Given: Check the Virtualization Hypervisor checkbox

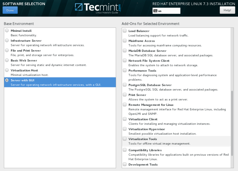Looking at the screenshot, I should [125, 129].
